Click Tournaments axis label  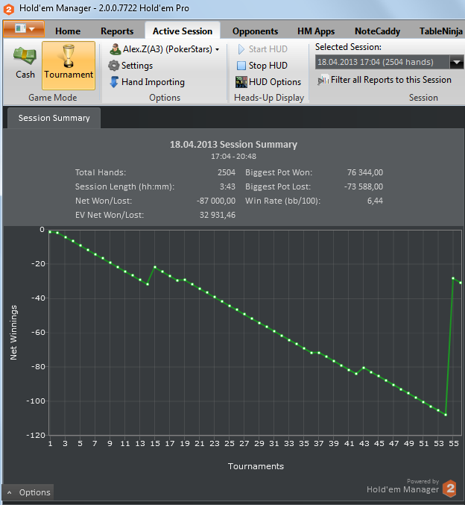(x=256, y=466)
